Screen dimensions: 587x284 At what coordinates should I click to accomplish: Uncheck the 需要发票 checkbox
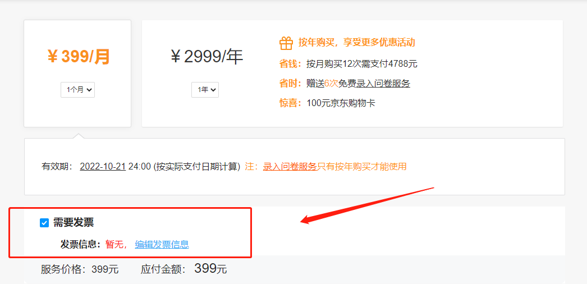(x=44, y=223)
